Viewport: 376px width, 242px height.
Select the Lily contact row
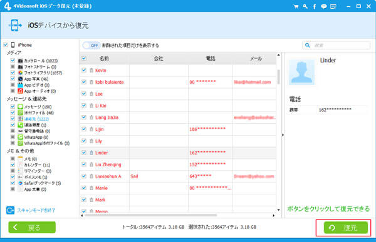(178, 141)
